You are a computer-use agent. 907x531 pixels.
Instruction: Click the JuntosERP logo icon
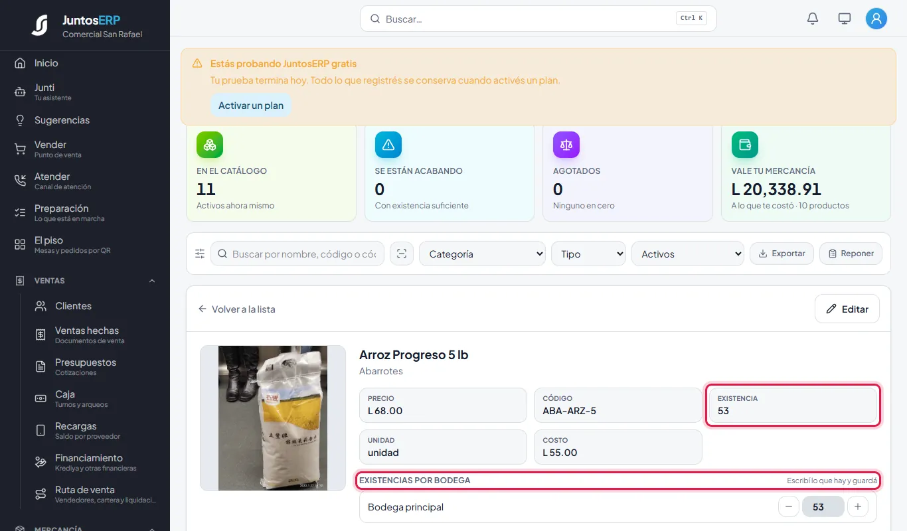click(x=40, y=25)
